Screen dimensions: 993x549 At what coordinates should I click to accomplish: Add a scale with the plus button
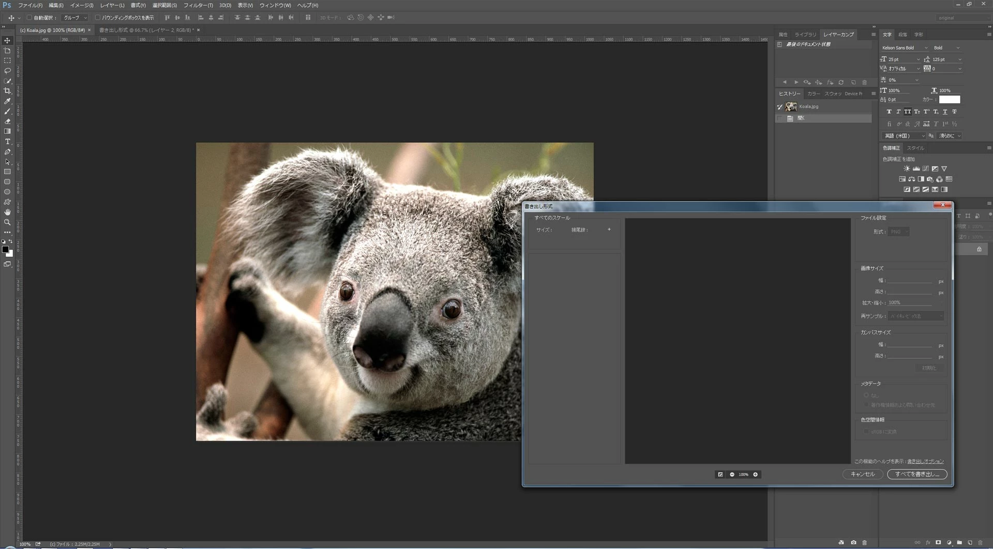tap(609, 230)
